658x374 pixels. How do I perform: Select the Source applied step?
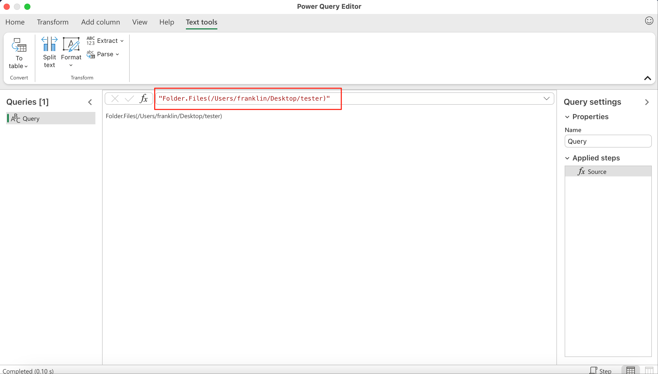(x=608, y=172)
